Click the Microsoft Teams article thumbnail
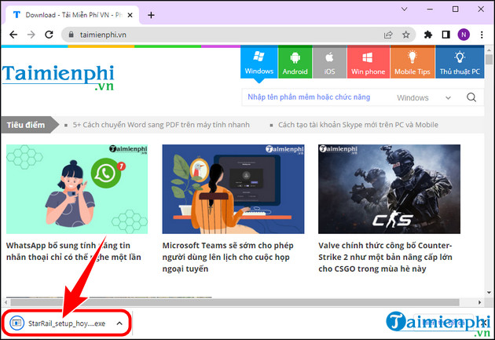This screenshot has height=340, width=495. tap(233, 189)
